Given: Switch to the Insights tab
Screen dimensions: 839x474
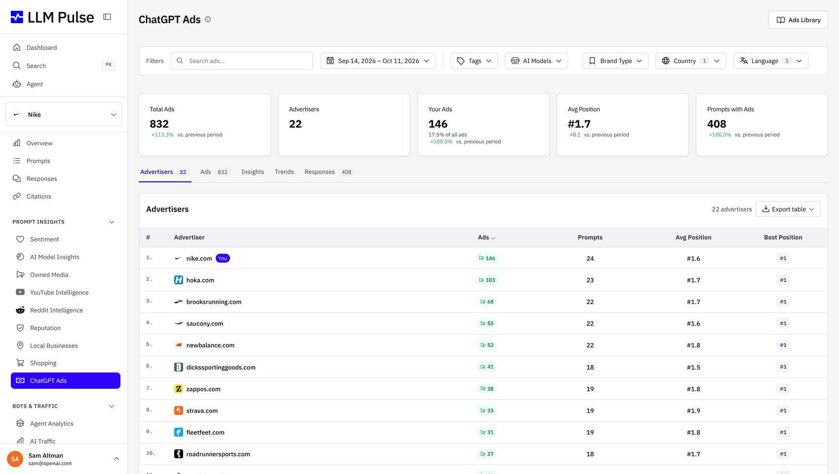Looking at the screenshot, I should click(253, 172).
